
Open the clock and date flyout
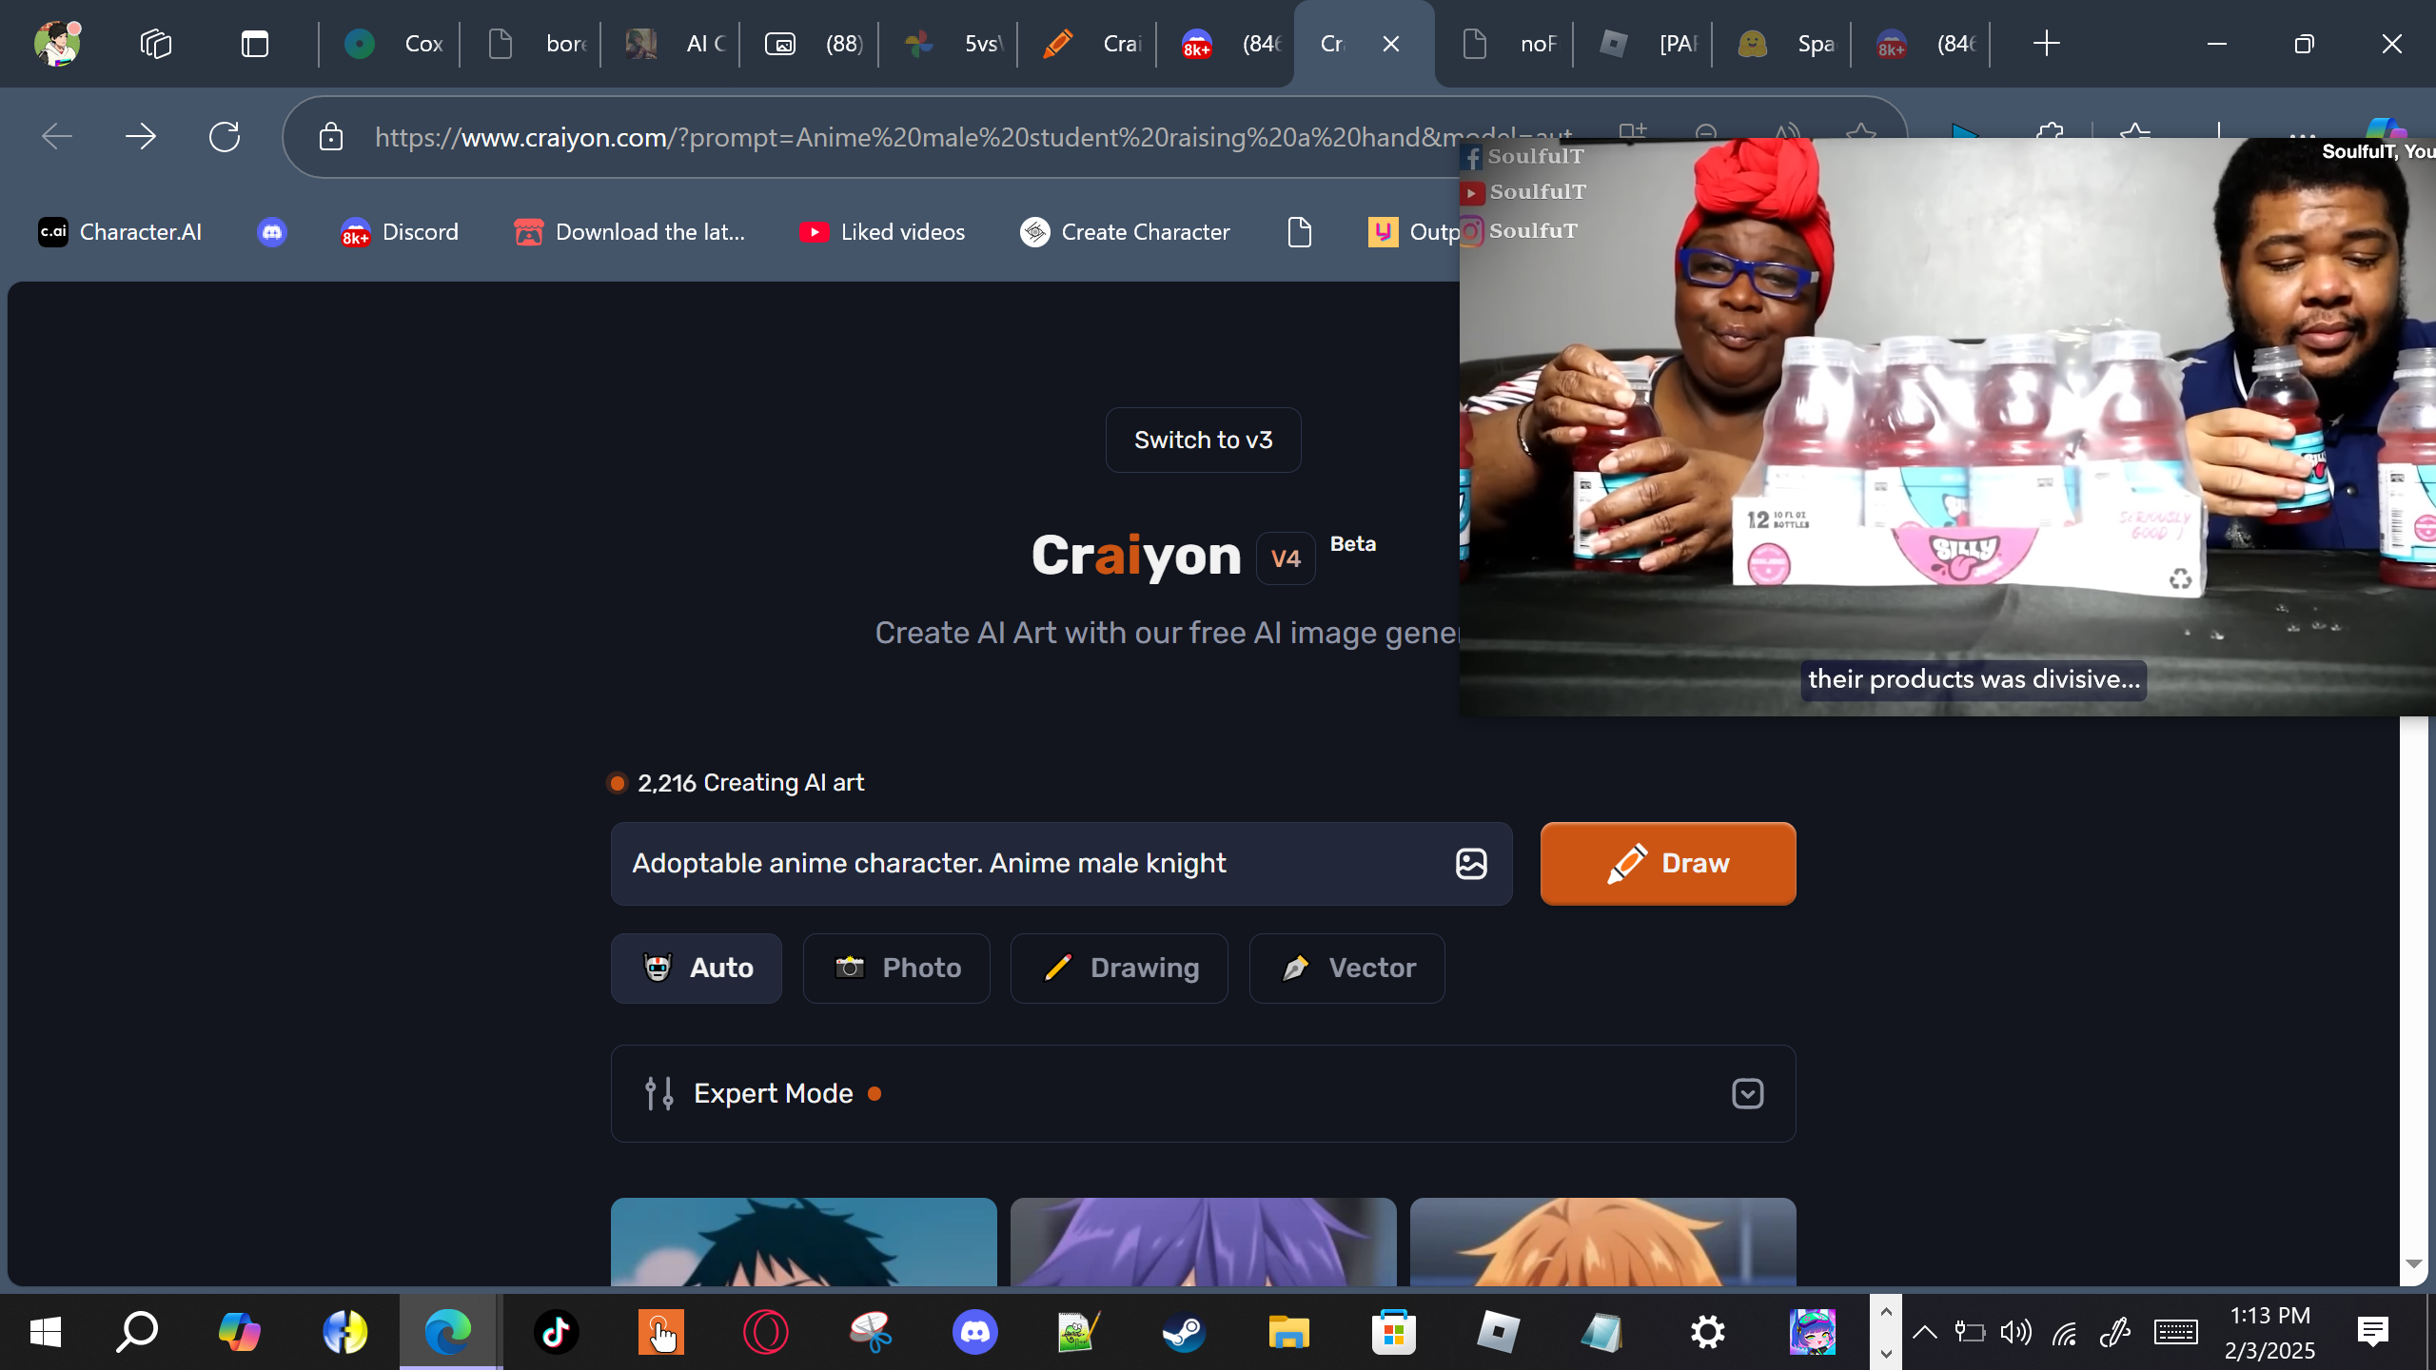[2269, 1332]
